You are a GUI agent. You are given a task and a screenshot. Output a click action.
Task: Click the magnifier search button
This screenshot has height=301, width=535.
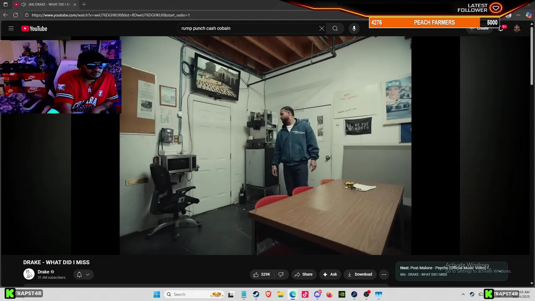pos(335,28)
